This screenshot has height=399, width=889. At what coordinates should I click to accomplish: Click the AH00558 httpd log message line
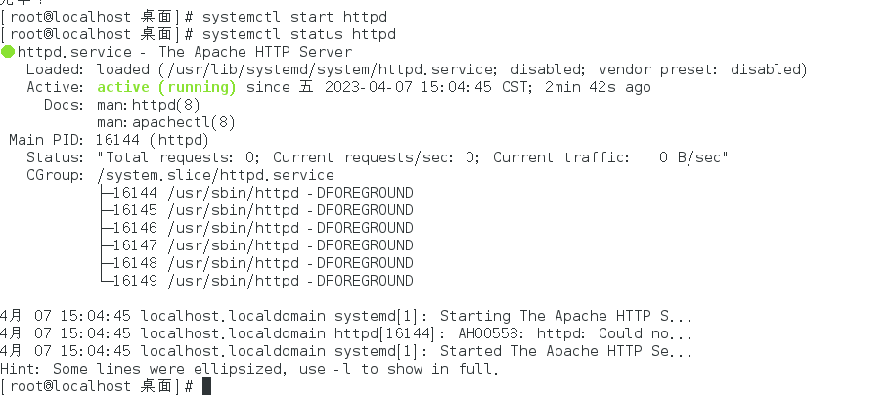(x=347, y=333)
